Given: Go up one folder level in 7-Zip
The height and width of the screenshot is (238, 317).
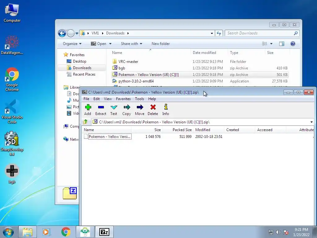Looking at the screenshot, I should pos(85,122).
